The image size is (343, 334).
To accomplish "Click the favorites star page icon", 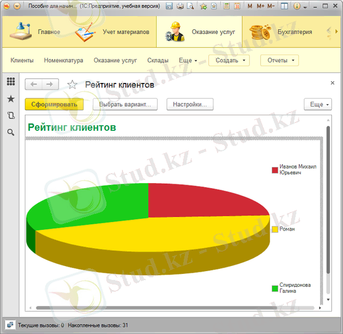I will tap(214, 6).
